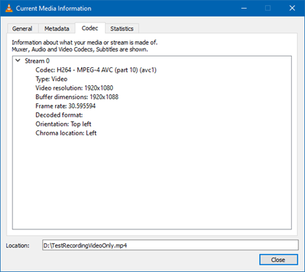Image resolution: width=305 pixels, height=272 pixels.
Task: Select the Decoded format row
Action: pyautogui.click(x=59, y=115)
